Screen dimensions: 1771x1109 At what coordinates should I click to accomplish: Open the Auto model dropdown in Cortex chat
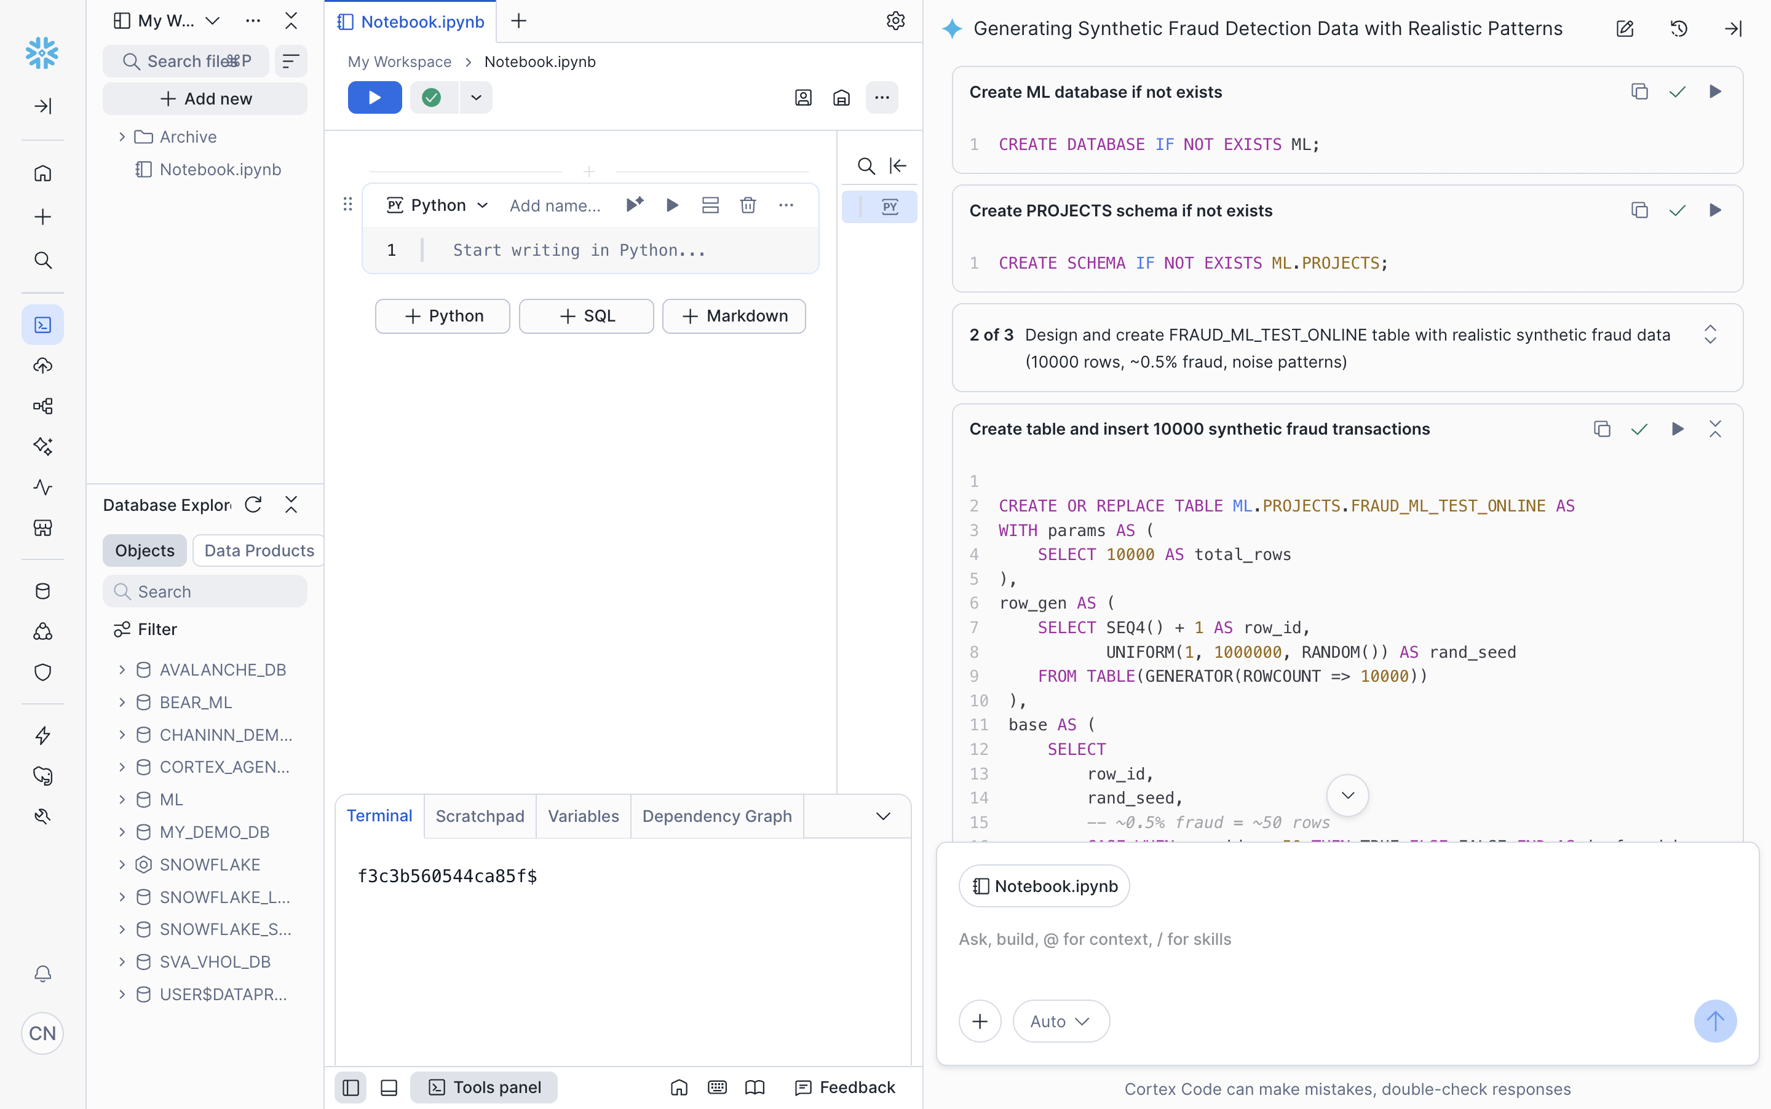tap(1060, 1021)
